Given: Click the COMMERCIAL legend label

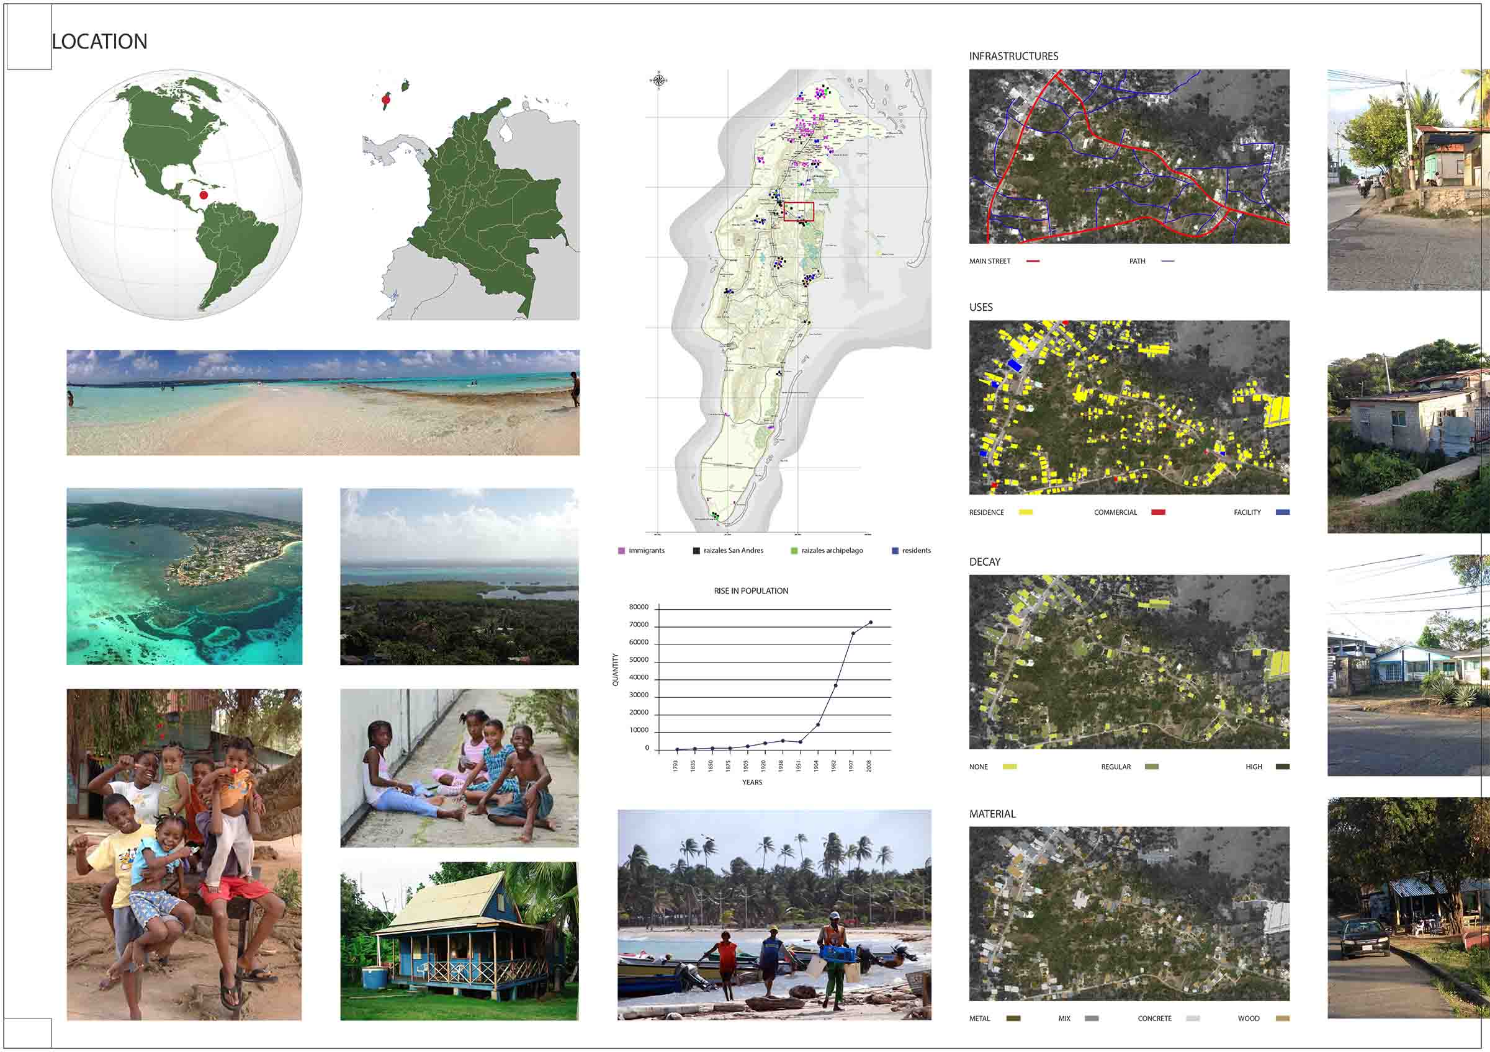Looking at the screenshot, I should point(1116,512).
